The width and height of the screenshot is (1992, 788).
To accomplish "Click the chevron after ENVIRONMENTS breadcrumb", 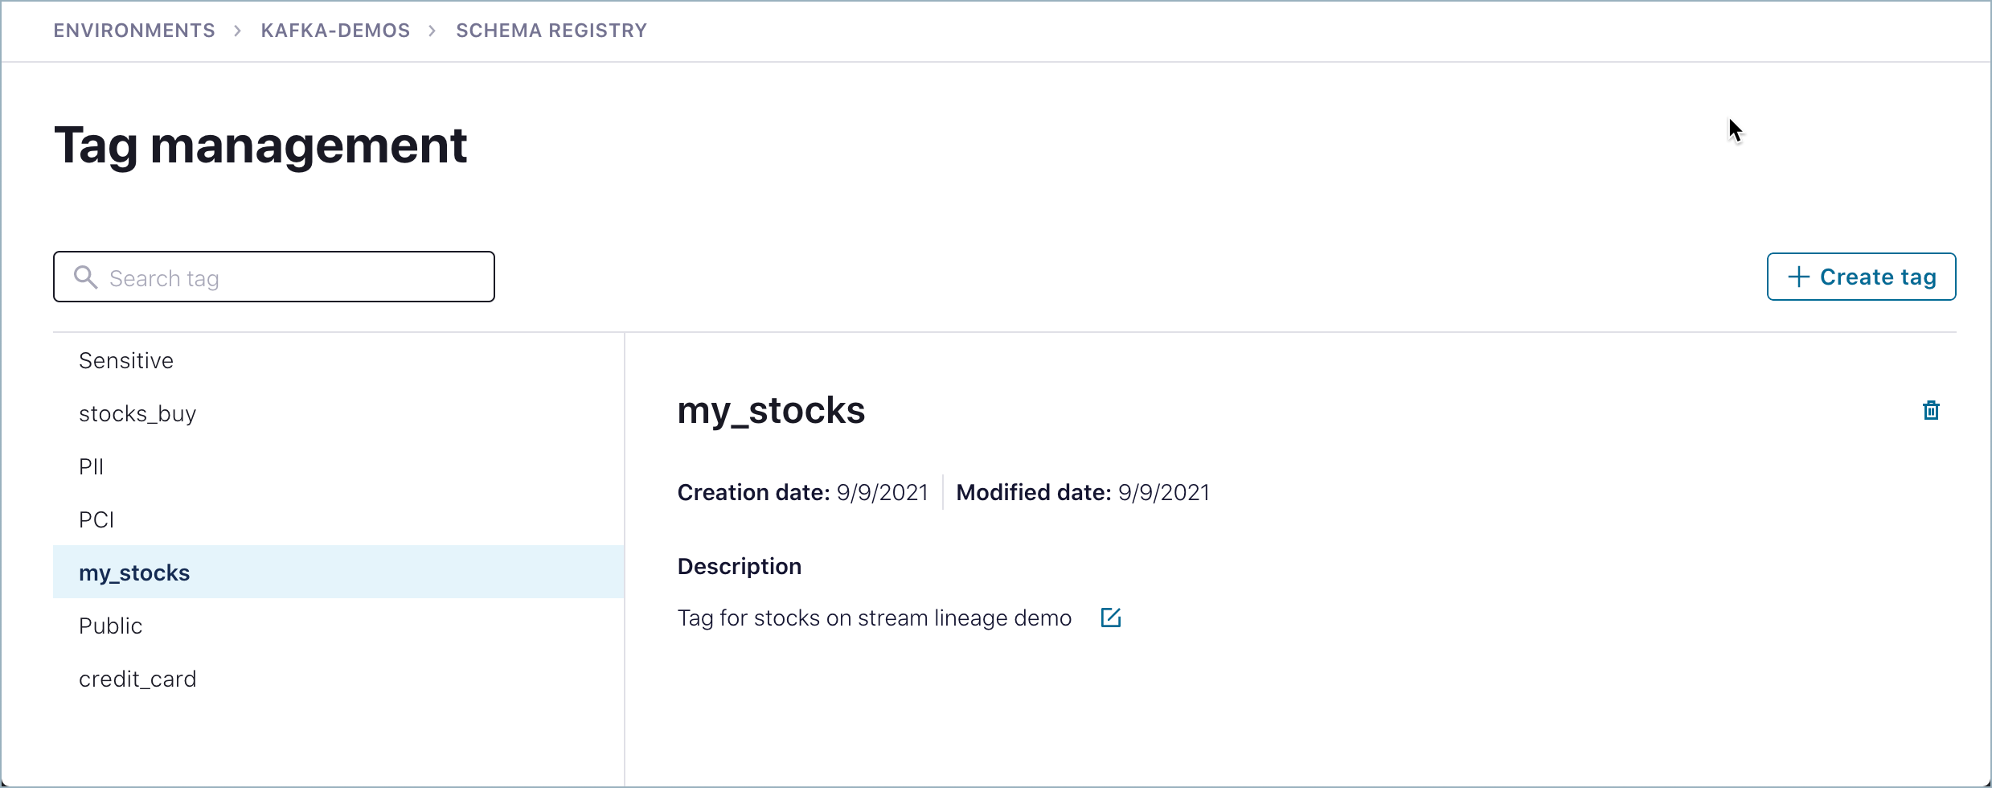I will [238, 31].
